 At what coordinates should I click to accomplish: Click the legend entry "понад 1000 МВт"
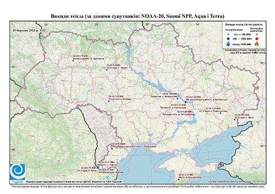242,44
